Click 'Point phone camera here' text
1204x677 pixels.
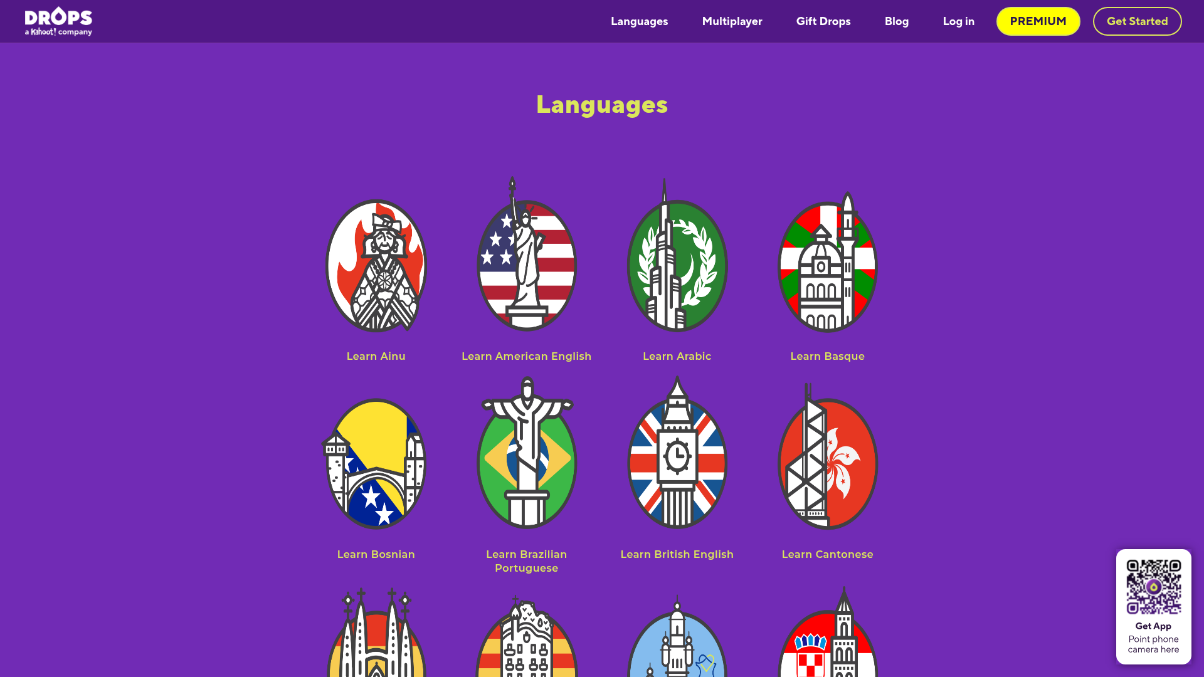1154,644
